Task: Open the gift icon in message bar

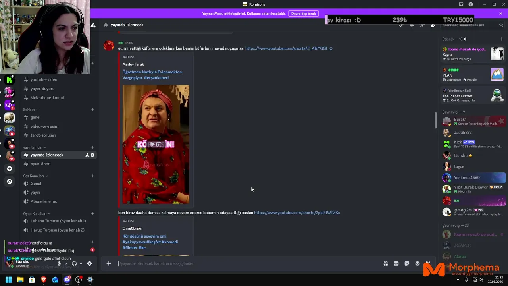Action: click(x=385, y=263)
